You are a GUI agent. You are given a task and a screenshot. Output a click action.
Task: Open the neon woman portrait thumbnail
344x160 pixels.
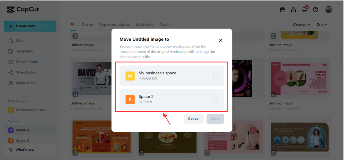tap(242, 78)
